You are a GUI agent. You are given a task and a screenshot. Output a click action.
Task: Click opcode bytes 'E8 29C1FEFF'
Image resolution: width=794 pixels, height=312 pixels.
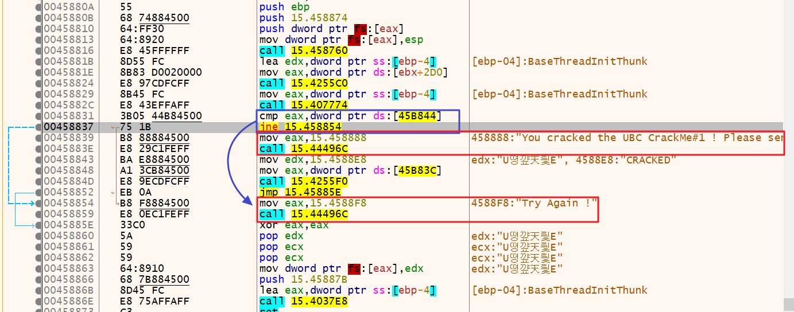click(155, 149)
